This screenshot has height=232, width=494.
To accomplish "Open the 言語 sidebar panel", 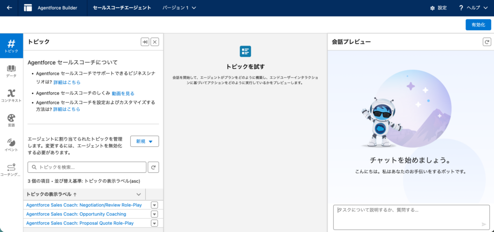I will 11,120.
